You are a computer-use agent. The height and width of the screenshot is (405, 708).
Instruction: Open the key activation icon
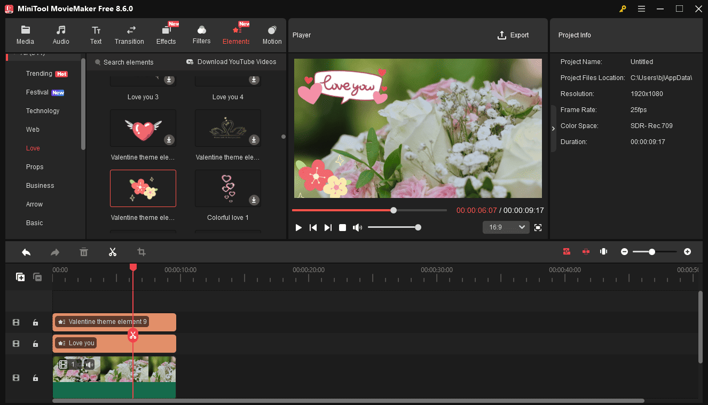coord(623,9)
